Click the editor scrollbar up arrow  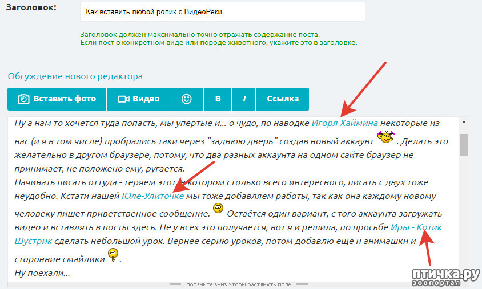click(x=464, y=122)
